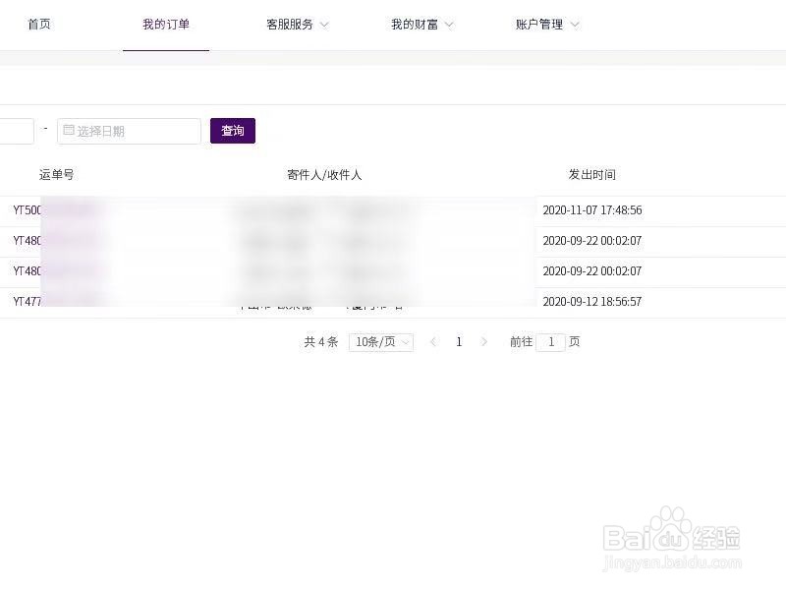The image size is (786, 590).
Task: Open the 我的财富 dropdown
Action: tap(421, 25)
